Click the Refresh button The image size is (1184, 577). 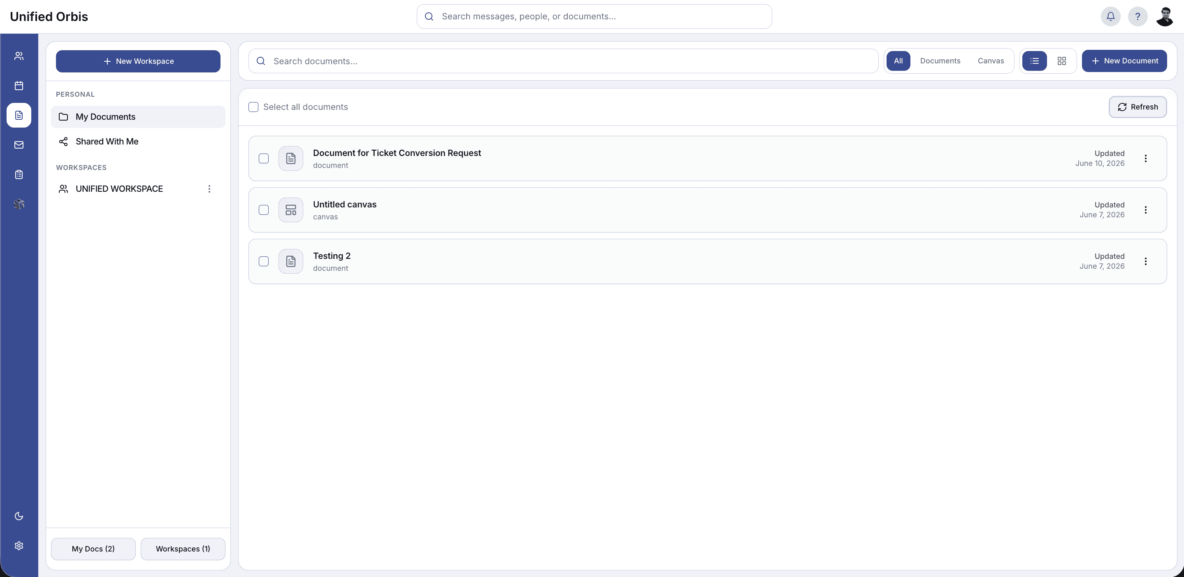(x=1138, y=107)
